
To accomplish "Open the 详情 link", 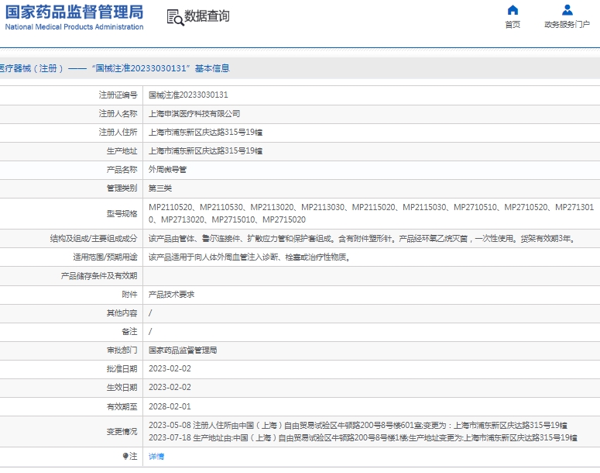I will coord(156,456).
